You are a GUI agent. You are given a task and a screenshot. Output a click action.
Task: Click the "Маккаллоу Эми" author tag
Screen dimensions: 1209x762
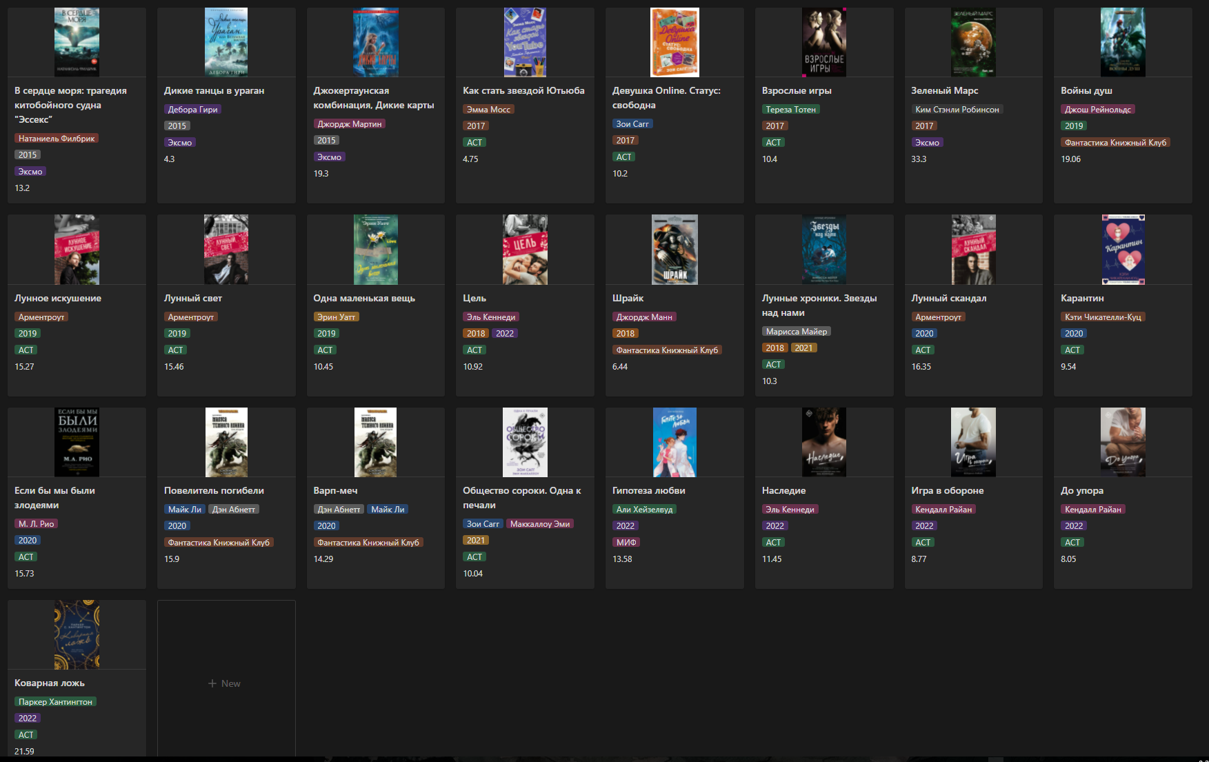(540, 524)
